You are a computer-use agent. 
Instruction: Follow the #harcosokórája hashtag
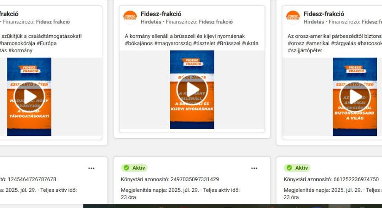point(17,43)
